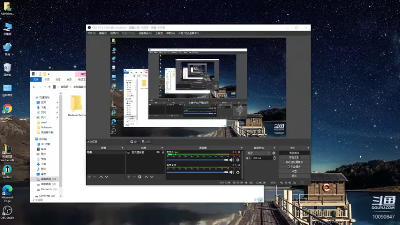Select OBS Studio desktop shortcut
The image size is (400, 225).
pos(7,213)
